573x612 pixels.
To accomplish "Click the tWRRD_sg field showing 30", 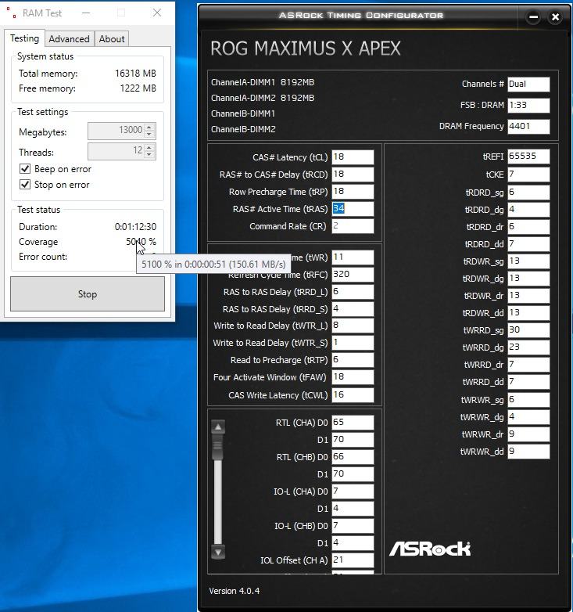I will [528, 329].
